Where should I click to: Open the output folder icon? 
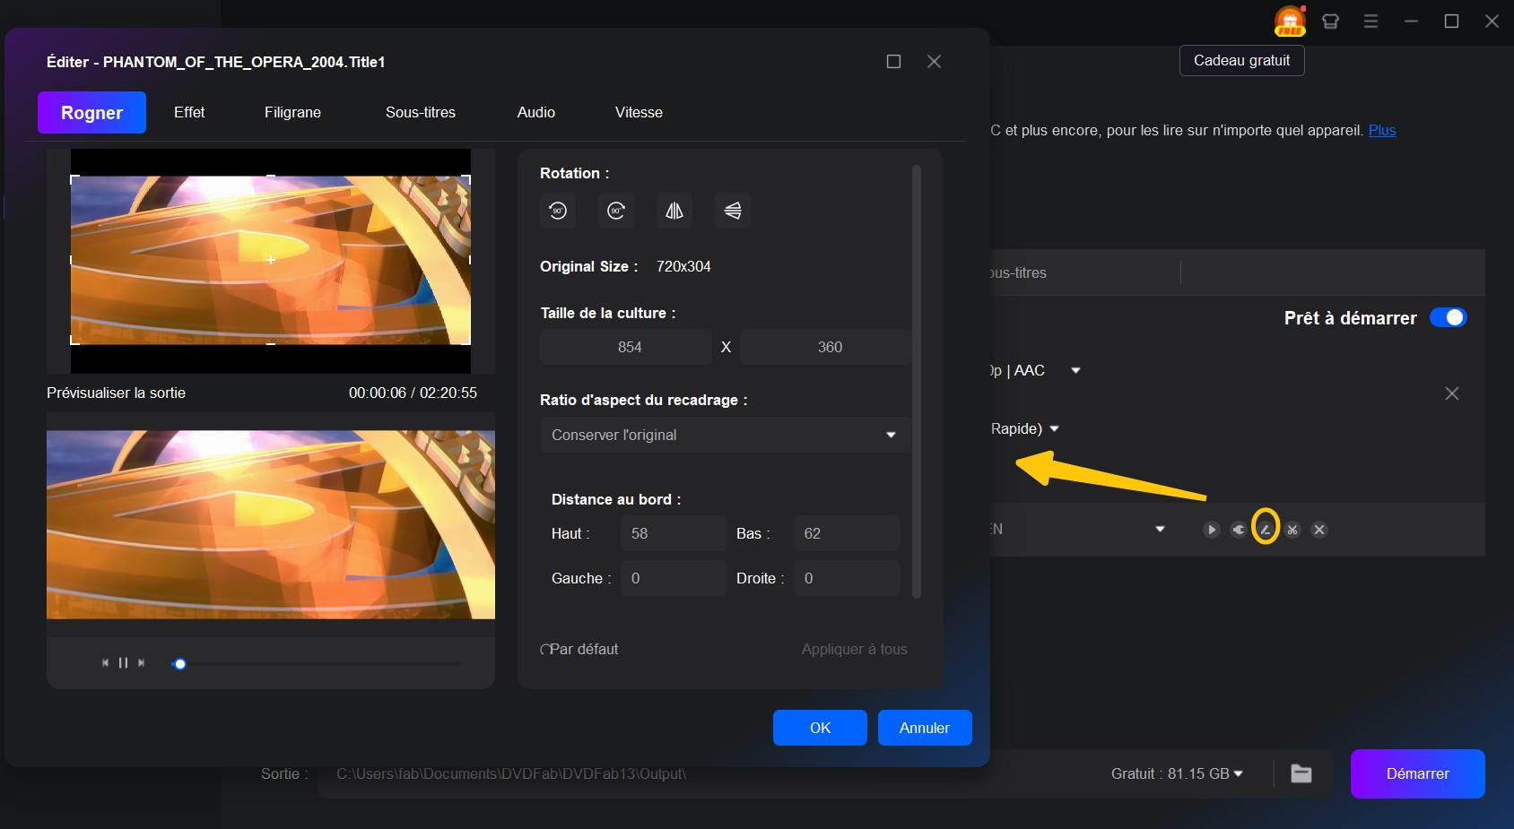[x=1301, y=773]
